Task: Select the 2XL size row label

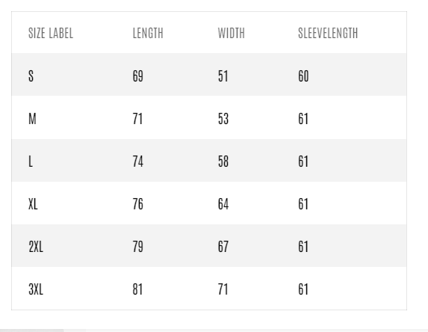Action: pyautogui.click(x=36, y=247)
